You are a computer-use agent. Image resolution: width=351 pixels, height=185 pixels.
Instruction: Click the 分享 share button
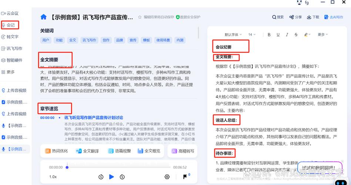[295, 17]
